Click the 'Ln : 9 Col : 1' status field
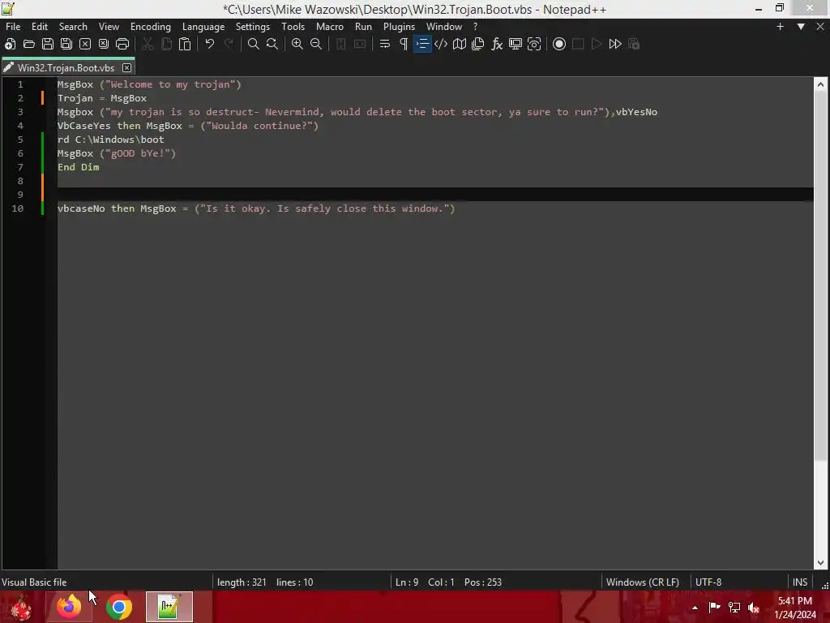Viewport: 830px width, 623px height. (x=425, y=582)
